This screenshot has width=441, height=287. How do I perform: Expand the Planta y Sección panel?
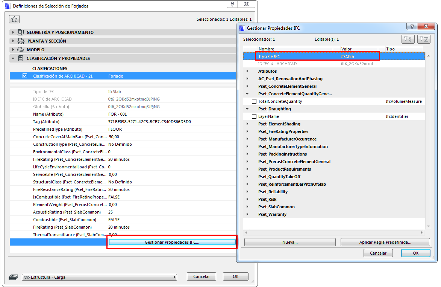(13, 41)
